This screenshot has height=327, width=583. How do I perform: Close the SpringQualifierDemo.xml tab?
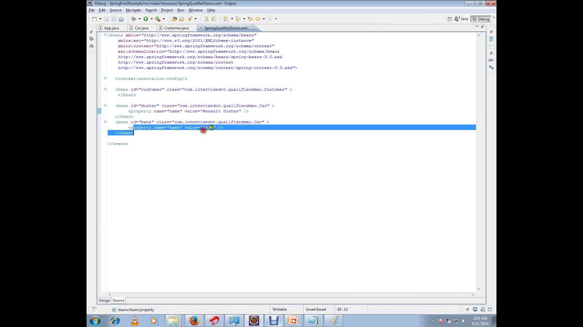(x=251, y=28)
